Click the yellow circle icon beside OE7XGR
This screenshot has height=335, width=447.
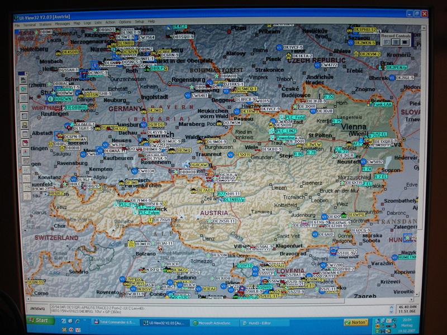150,220
